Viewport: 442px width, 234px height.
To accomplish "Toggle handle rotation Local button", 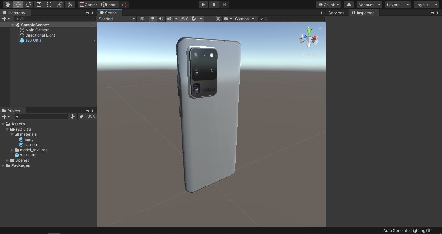I will (x=109, y=5).
